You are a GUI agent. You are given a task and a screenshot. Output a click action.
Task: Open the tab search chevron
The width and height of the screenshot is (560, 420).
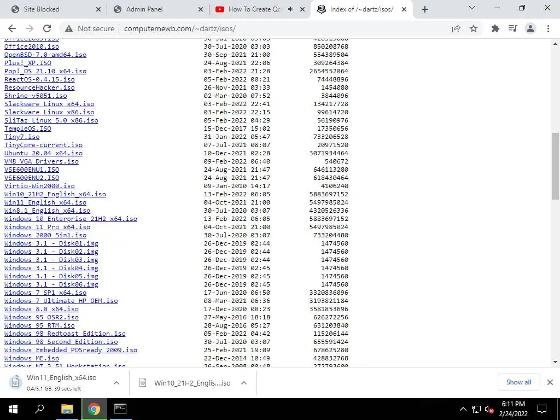point(472,8)
